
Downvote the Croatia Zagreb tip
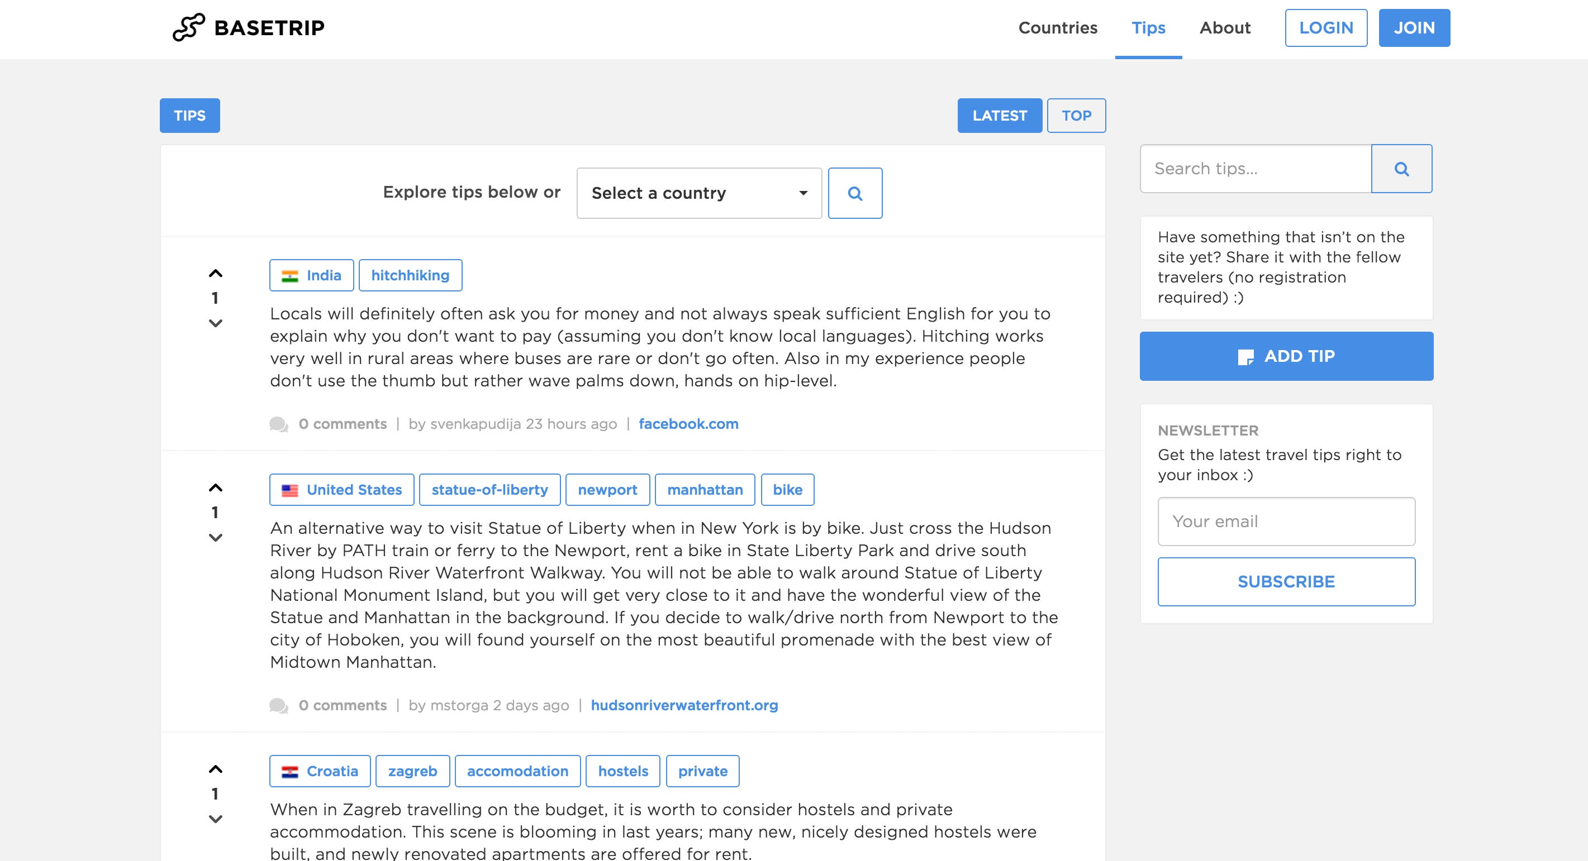215,819
